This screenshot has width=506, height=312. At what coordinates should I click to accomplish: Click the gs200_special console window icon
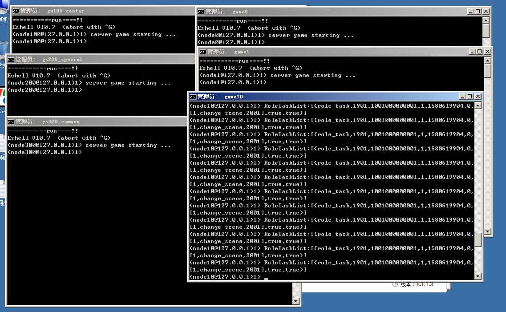[x=11, y=60]
